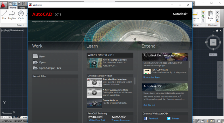Open the application menu dropdown arrow

(x=6, y=5)
